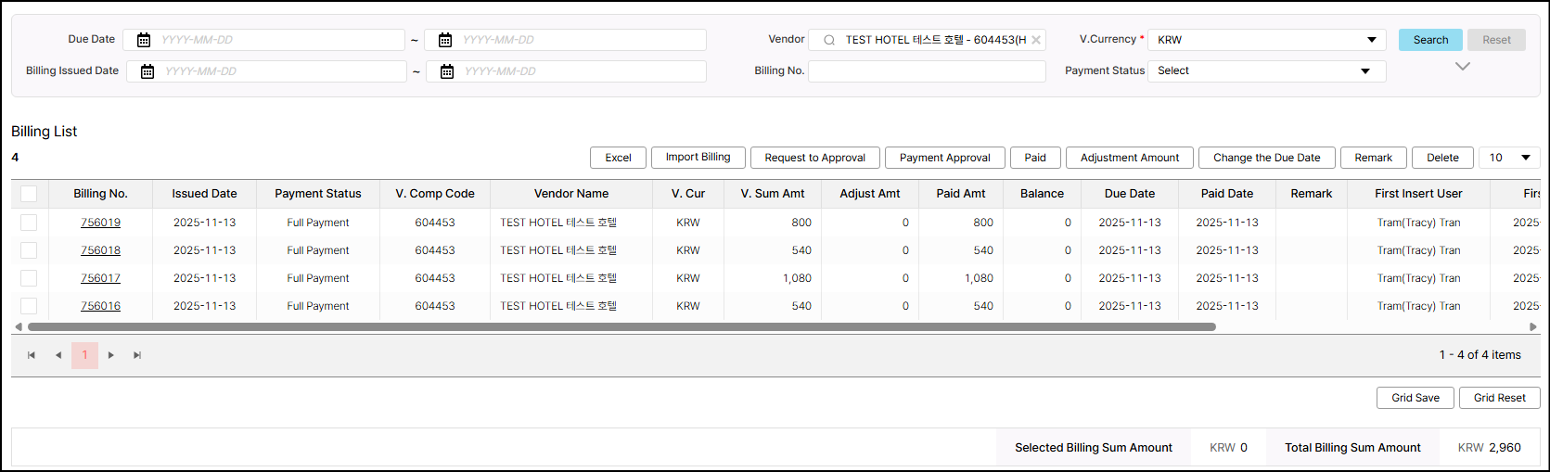Screen dimensions: 1550x472
Task: Clear the Vendor field with X icon
Action: point(1036,40)
